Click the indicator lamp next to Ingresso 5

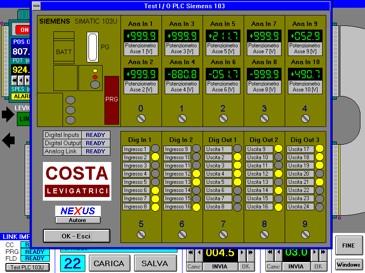pos(155,182)
